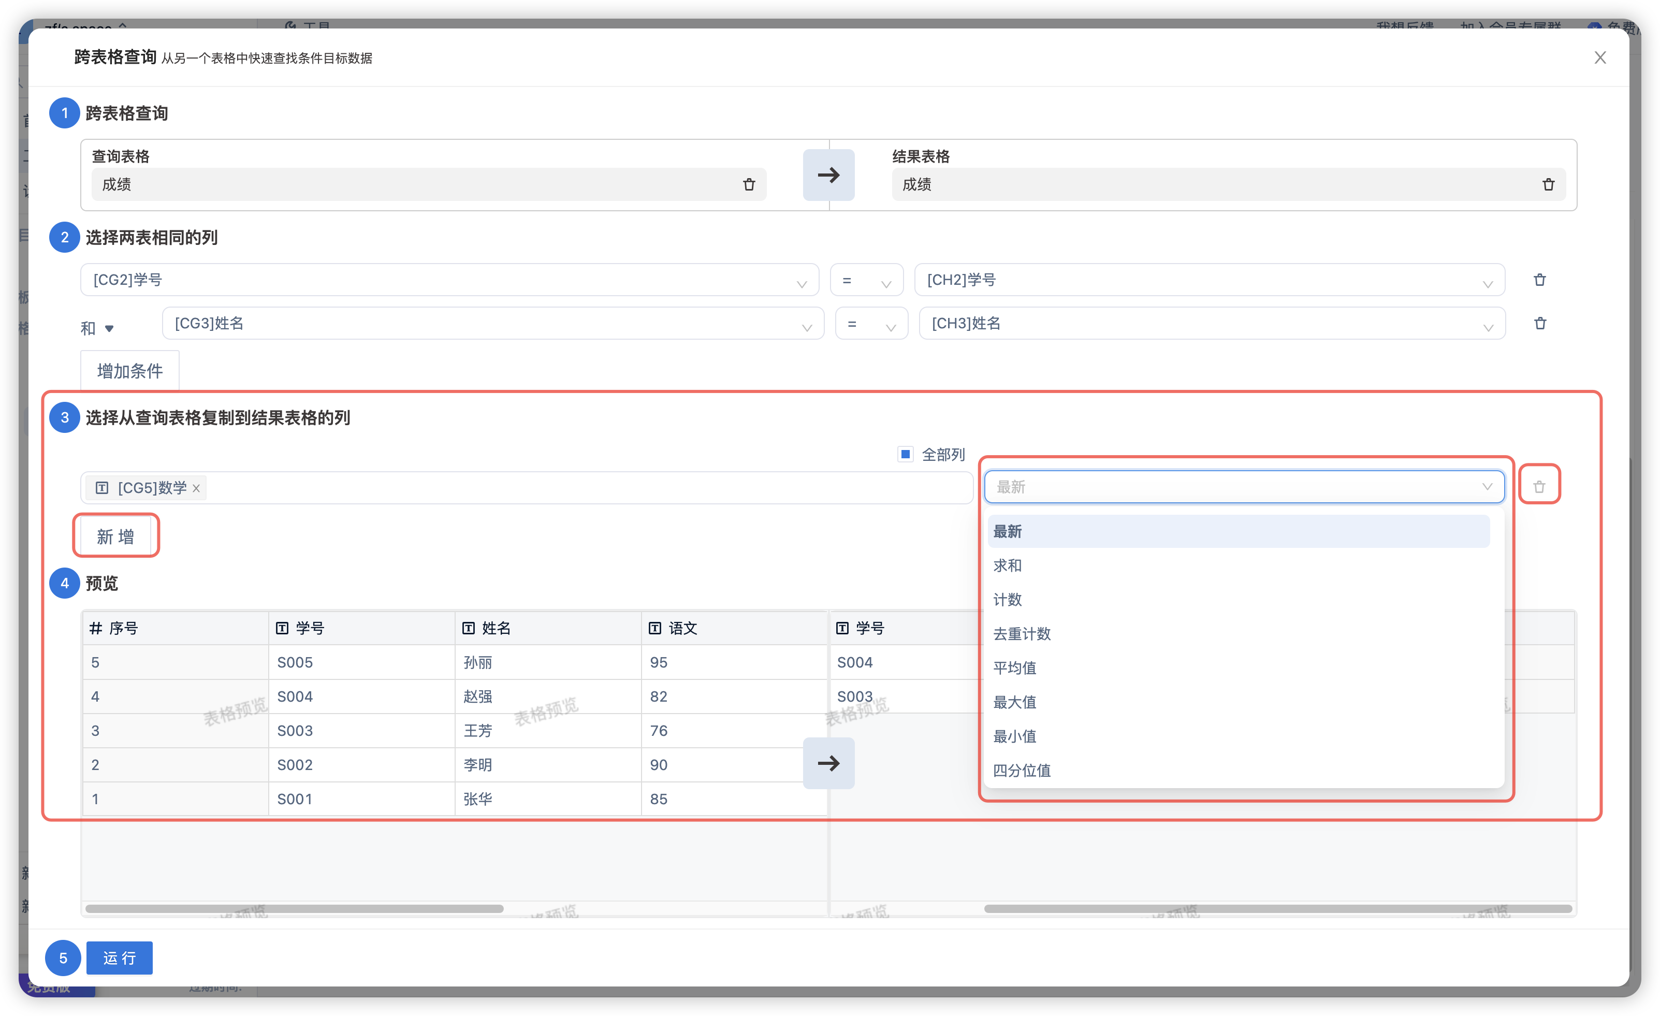Delete the 查询表格 成绩 entry

tap(749, 184)
